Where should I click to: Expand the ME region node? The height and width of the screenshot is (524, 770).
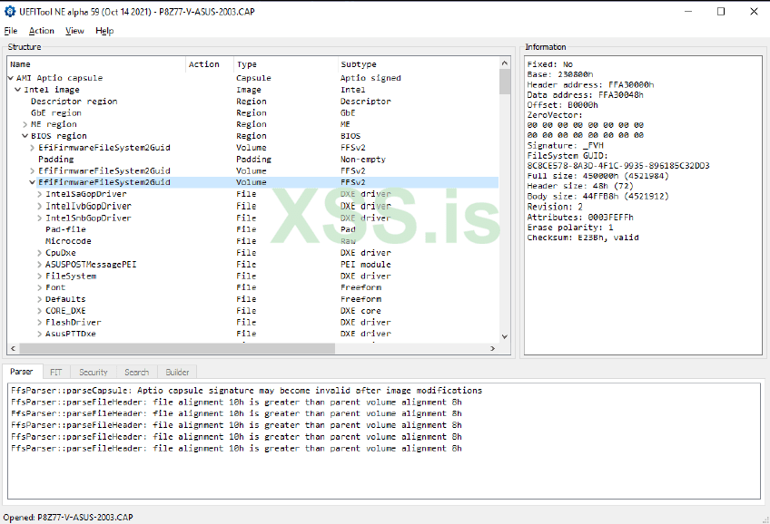[x=25, y=124]
